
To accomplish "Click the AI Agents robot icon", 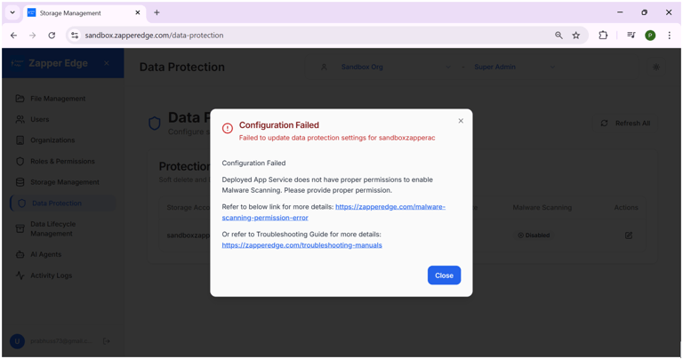I will click(x=20, y=254).
